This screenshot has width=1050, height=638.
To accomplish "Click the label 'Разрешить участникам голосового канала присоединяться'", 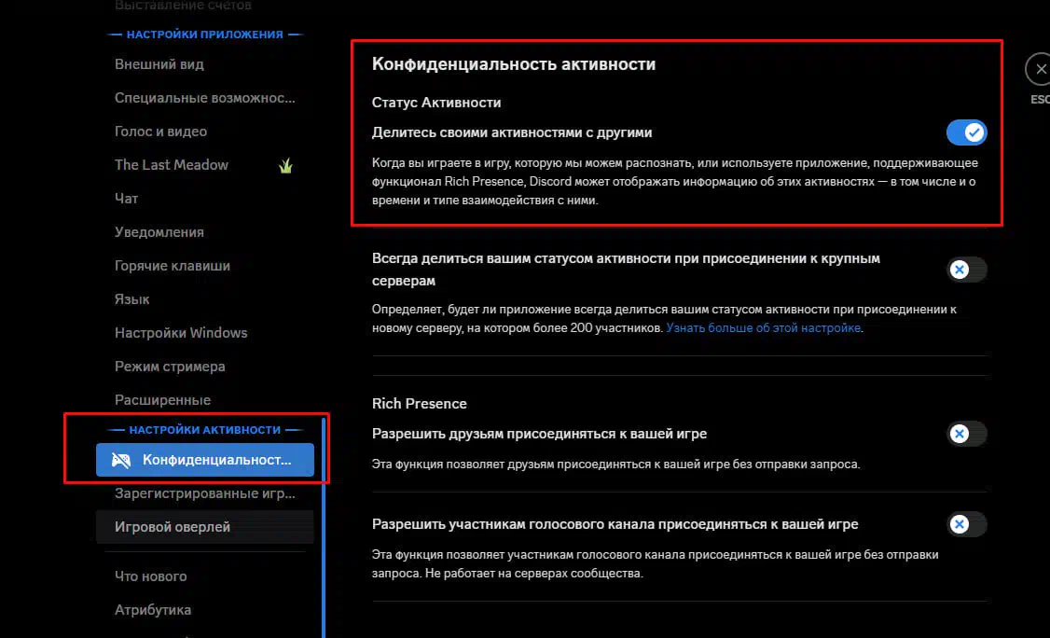I will pos(615,524).
